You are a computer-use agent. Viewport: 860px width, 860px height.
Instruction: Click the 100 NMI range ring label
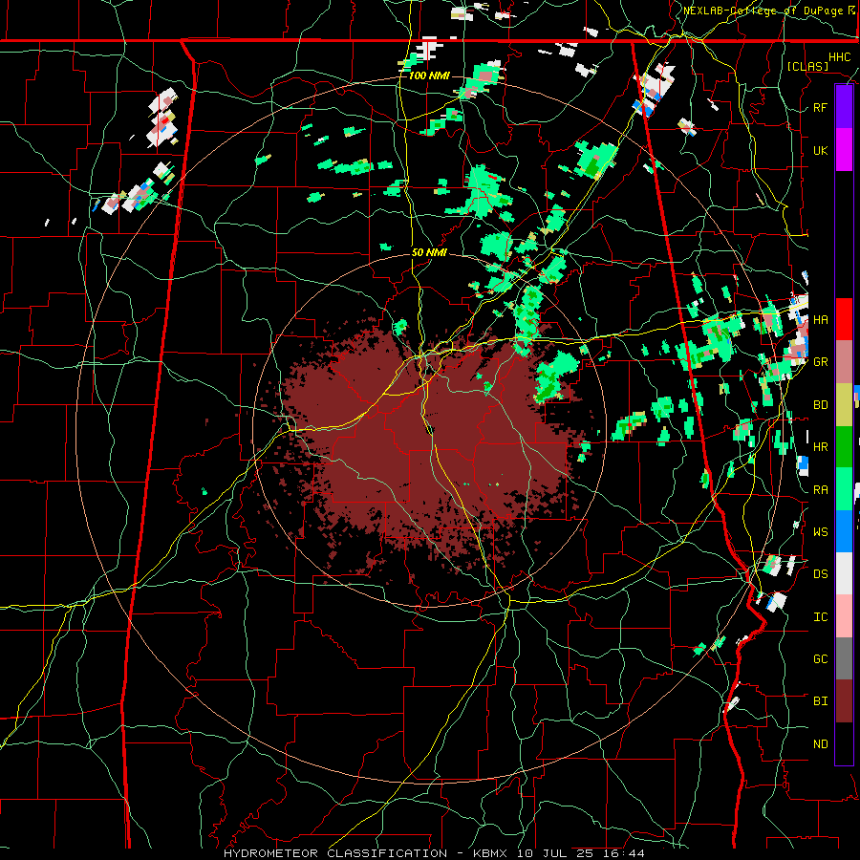[428, 75]
